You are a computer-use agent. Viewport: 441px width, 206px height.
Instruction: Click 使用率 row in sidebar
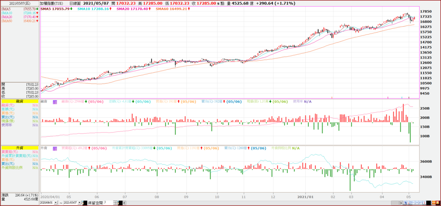(x=20, y=125)
